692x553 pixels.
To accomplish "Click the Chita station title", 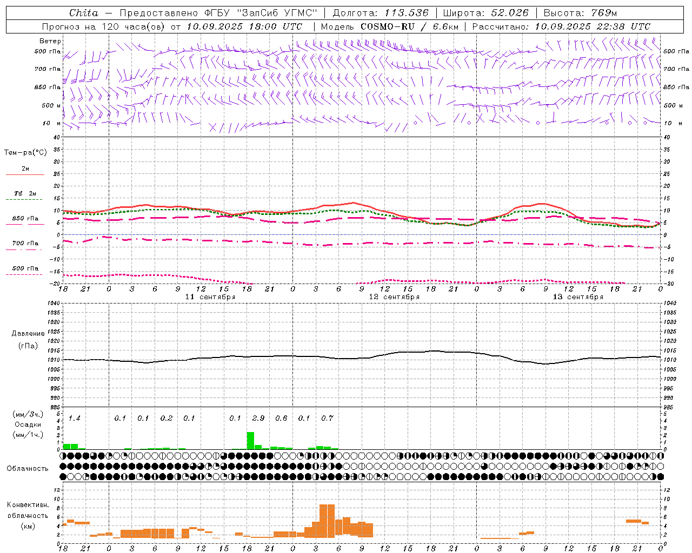I will (x=84, y=13).
